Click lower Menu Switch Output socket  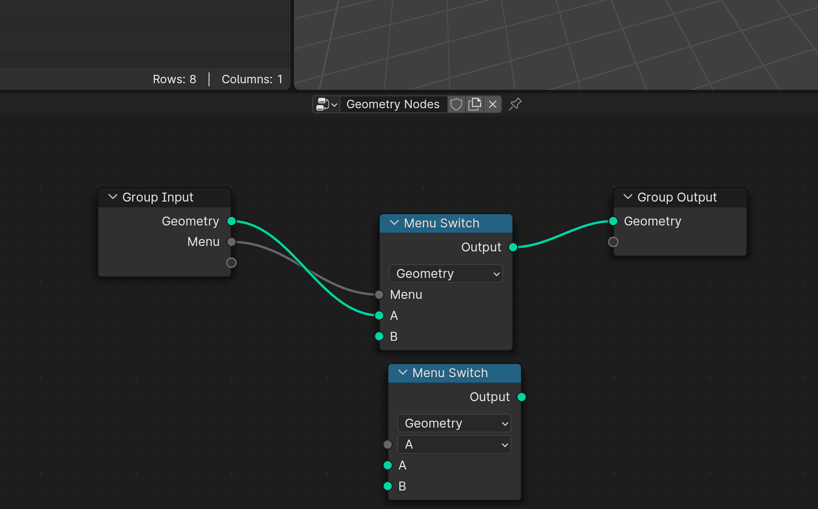522,397
